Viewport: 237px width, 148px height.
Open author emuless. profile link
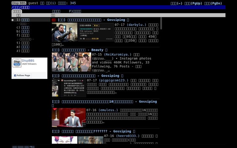coord(108,110)
